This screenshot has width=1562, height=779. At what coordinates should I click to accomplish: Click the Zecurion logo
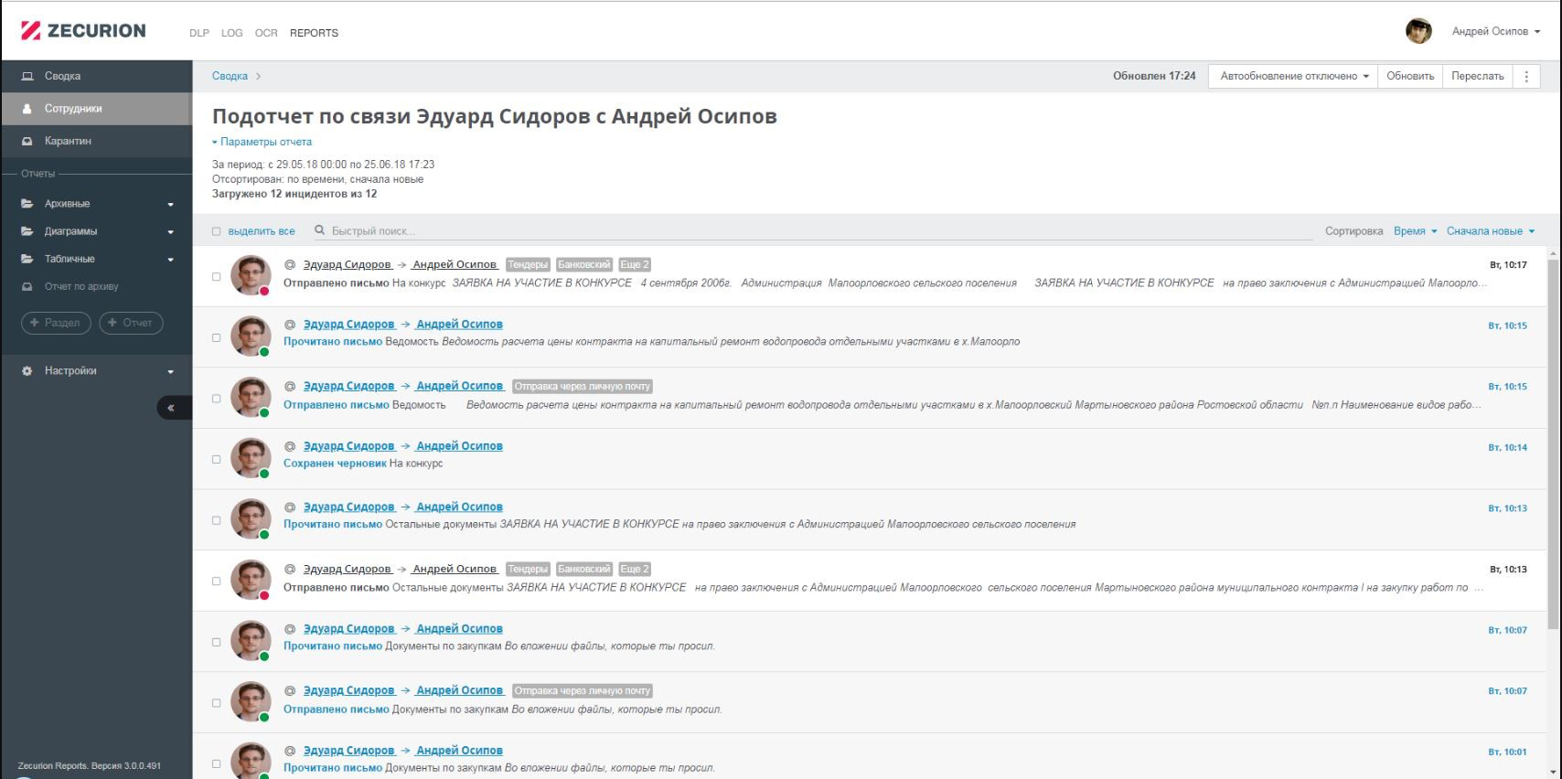[x=83, y=30]
